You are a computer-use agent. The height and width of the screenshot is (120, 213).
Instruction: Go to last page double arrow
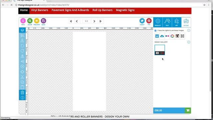[101, 21]
